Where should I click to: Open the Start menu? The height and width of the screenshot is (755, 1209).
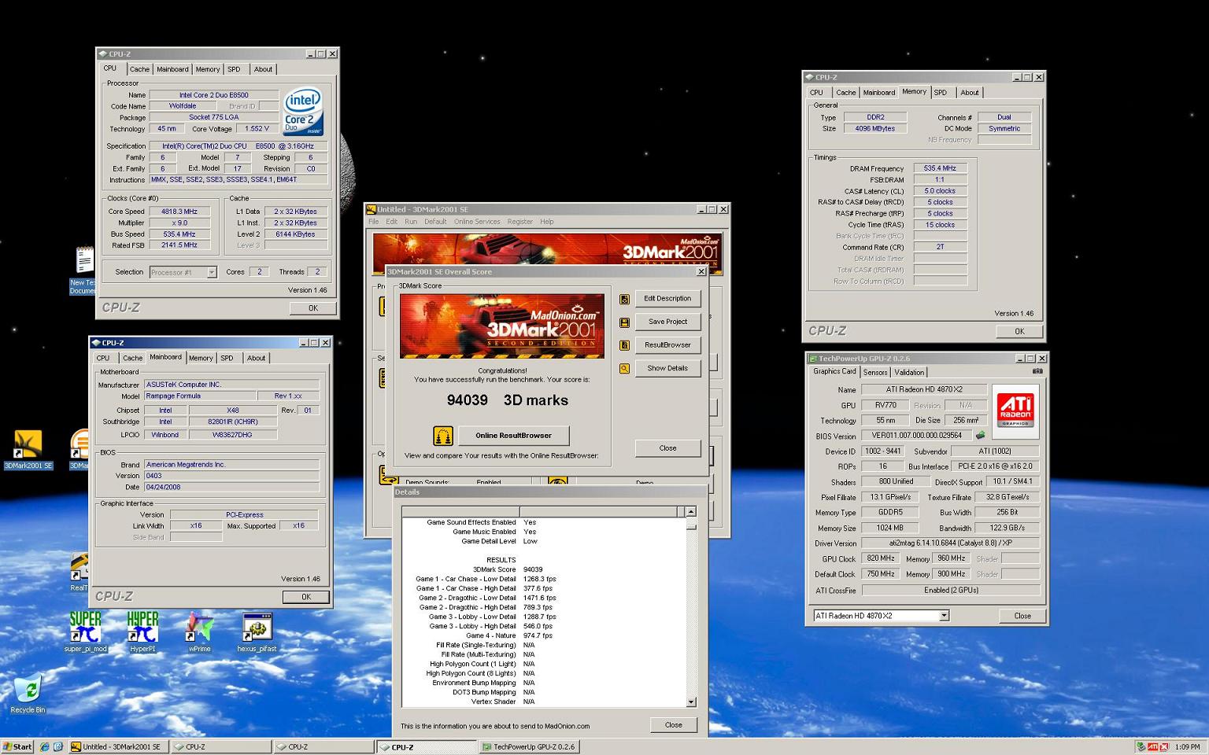click(x=17, y=747)
